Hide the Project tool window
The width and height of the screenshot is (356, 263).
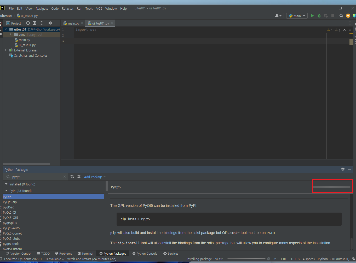(x=57, y=23)
